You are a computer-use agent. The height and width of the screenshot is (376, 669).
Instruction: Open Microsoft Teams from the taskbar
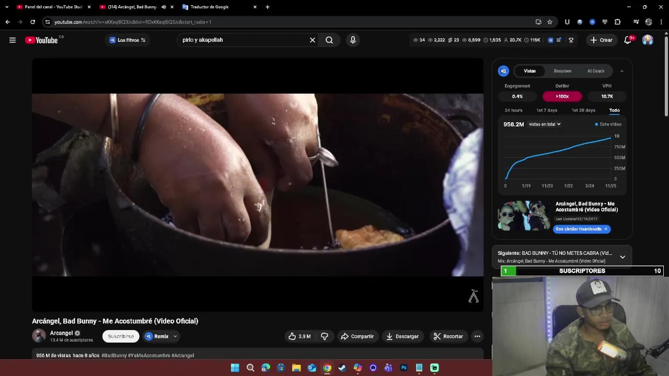pyautogui.click(x=388, y=368)
